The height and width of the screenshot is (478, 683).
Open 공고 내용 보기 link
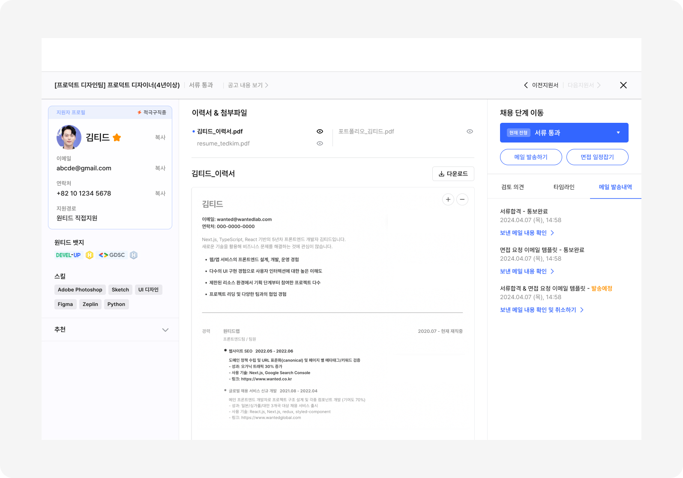(x=248, y=85)
